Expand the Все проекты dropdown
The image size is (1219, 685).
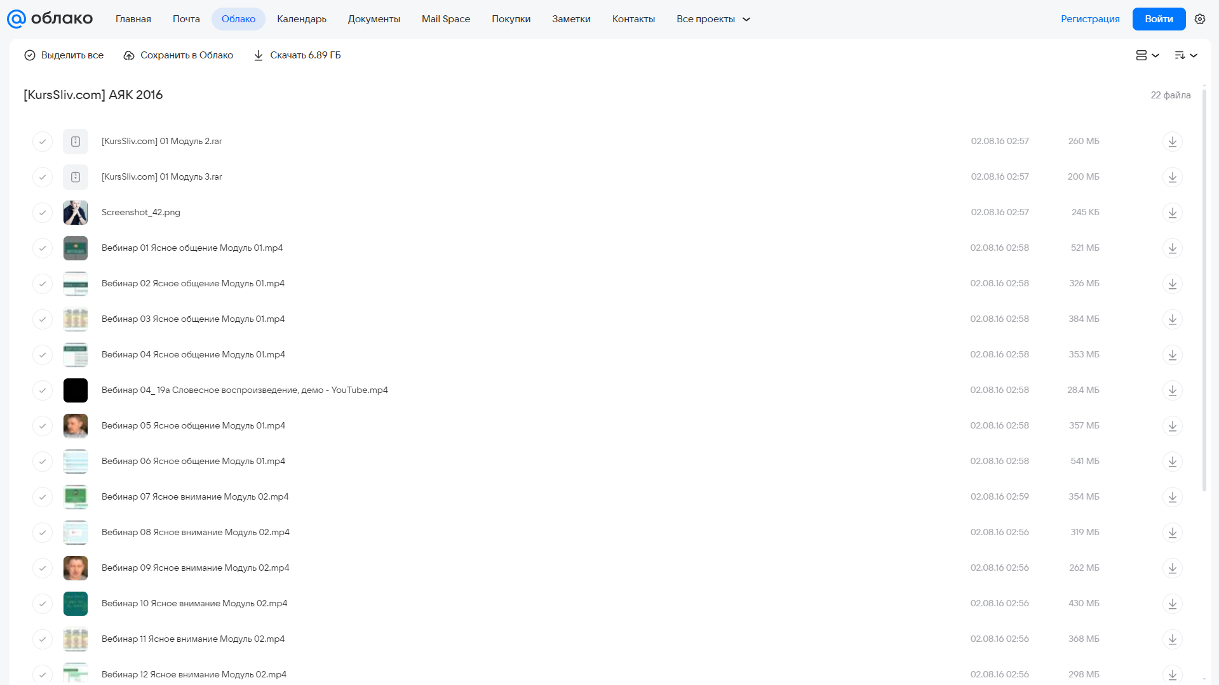coord(713,19)
